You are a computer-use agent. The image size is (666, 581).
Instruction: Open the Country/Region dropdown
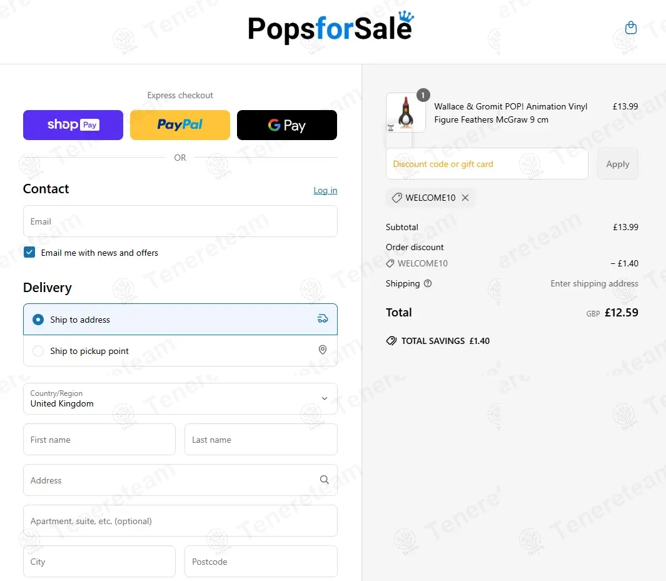tap(180, 398)
